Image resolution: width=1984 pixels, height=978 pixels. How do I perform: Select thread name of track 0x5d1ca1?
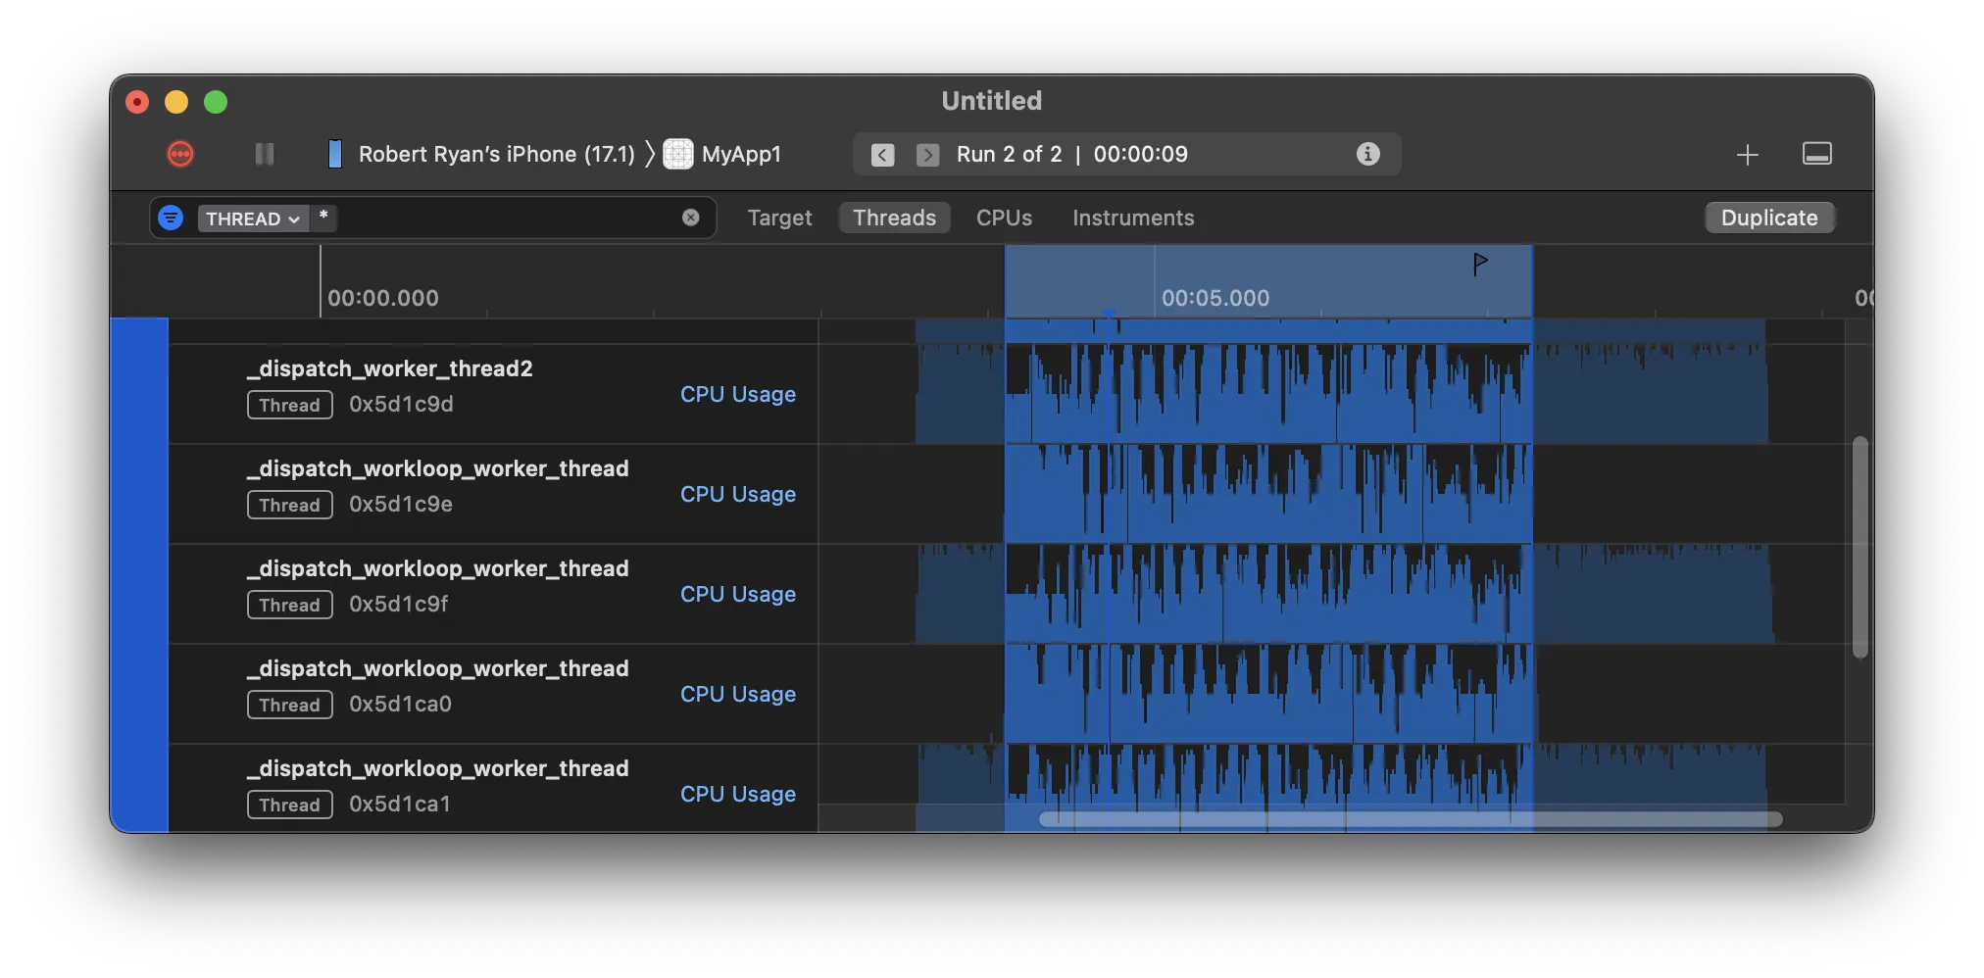(438, 768)
